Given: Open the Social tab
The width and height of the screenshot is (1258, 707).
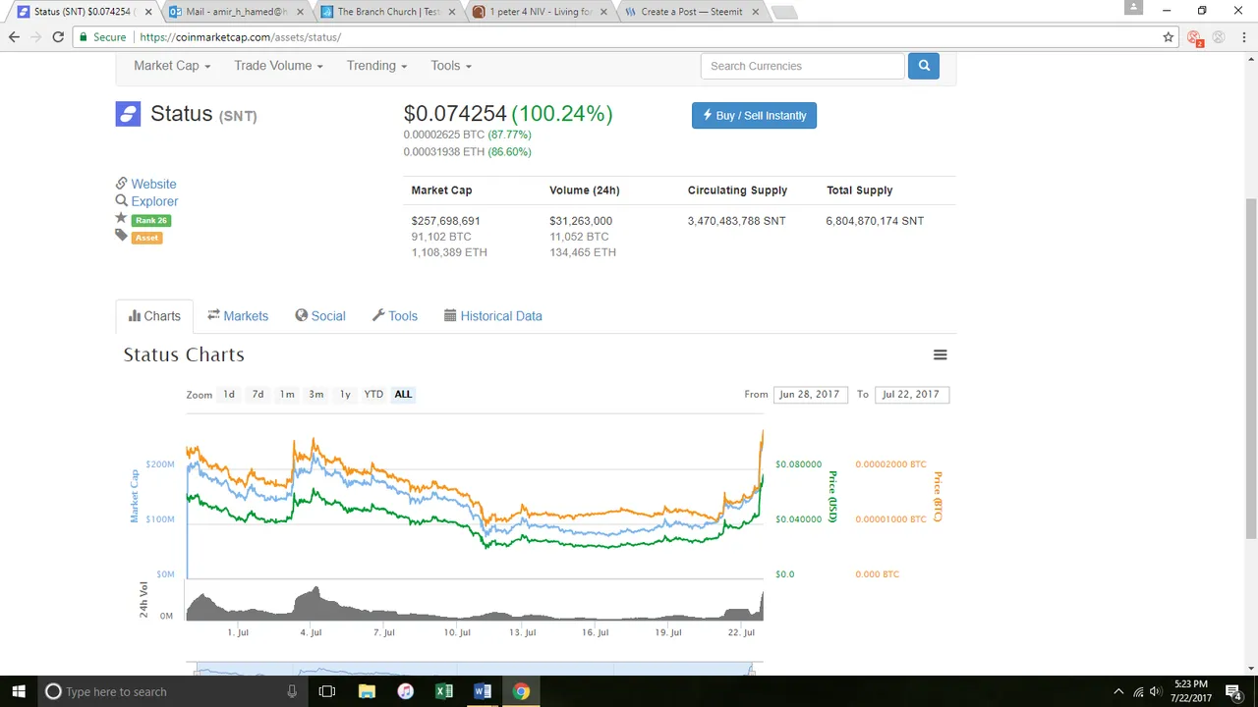Looking at the screenshot, I should [320, 316].
